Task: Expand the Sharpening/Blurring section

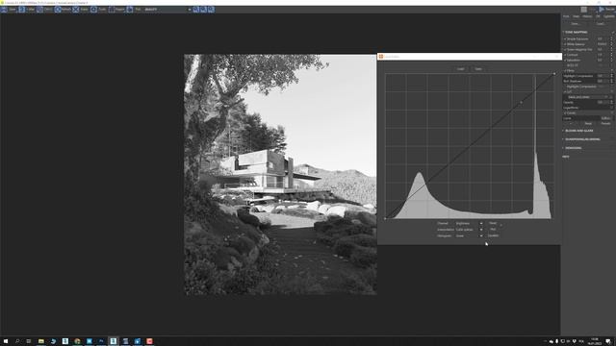Action: click(581, 139)
